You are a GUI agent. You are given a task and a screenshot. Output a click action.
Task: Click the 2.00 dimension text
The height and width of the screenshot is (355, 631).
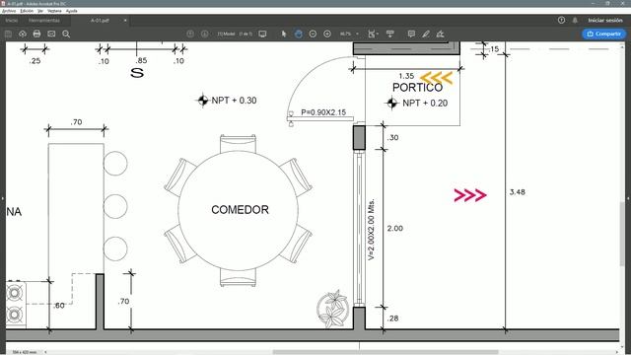(x=394, y=228)
